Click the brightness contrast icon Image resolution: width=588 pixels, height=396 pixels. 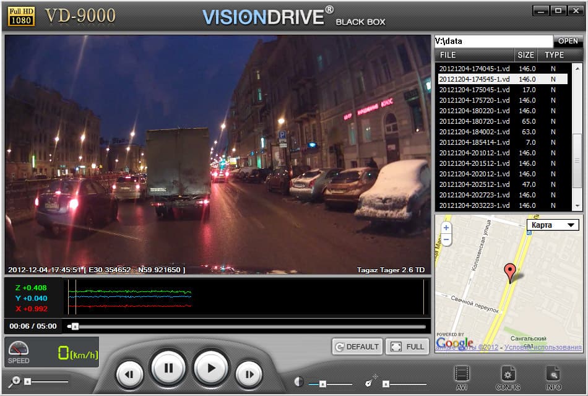(x=298, y=382)
